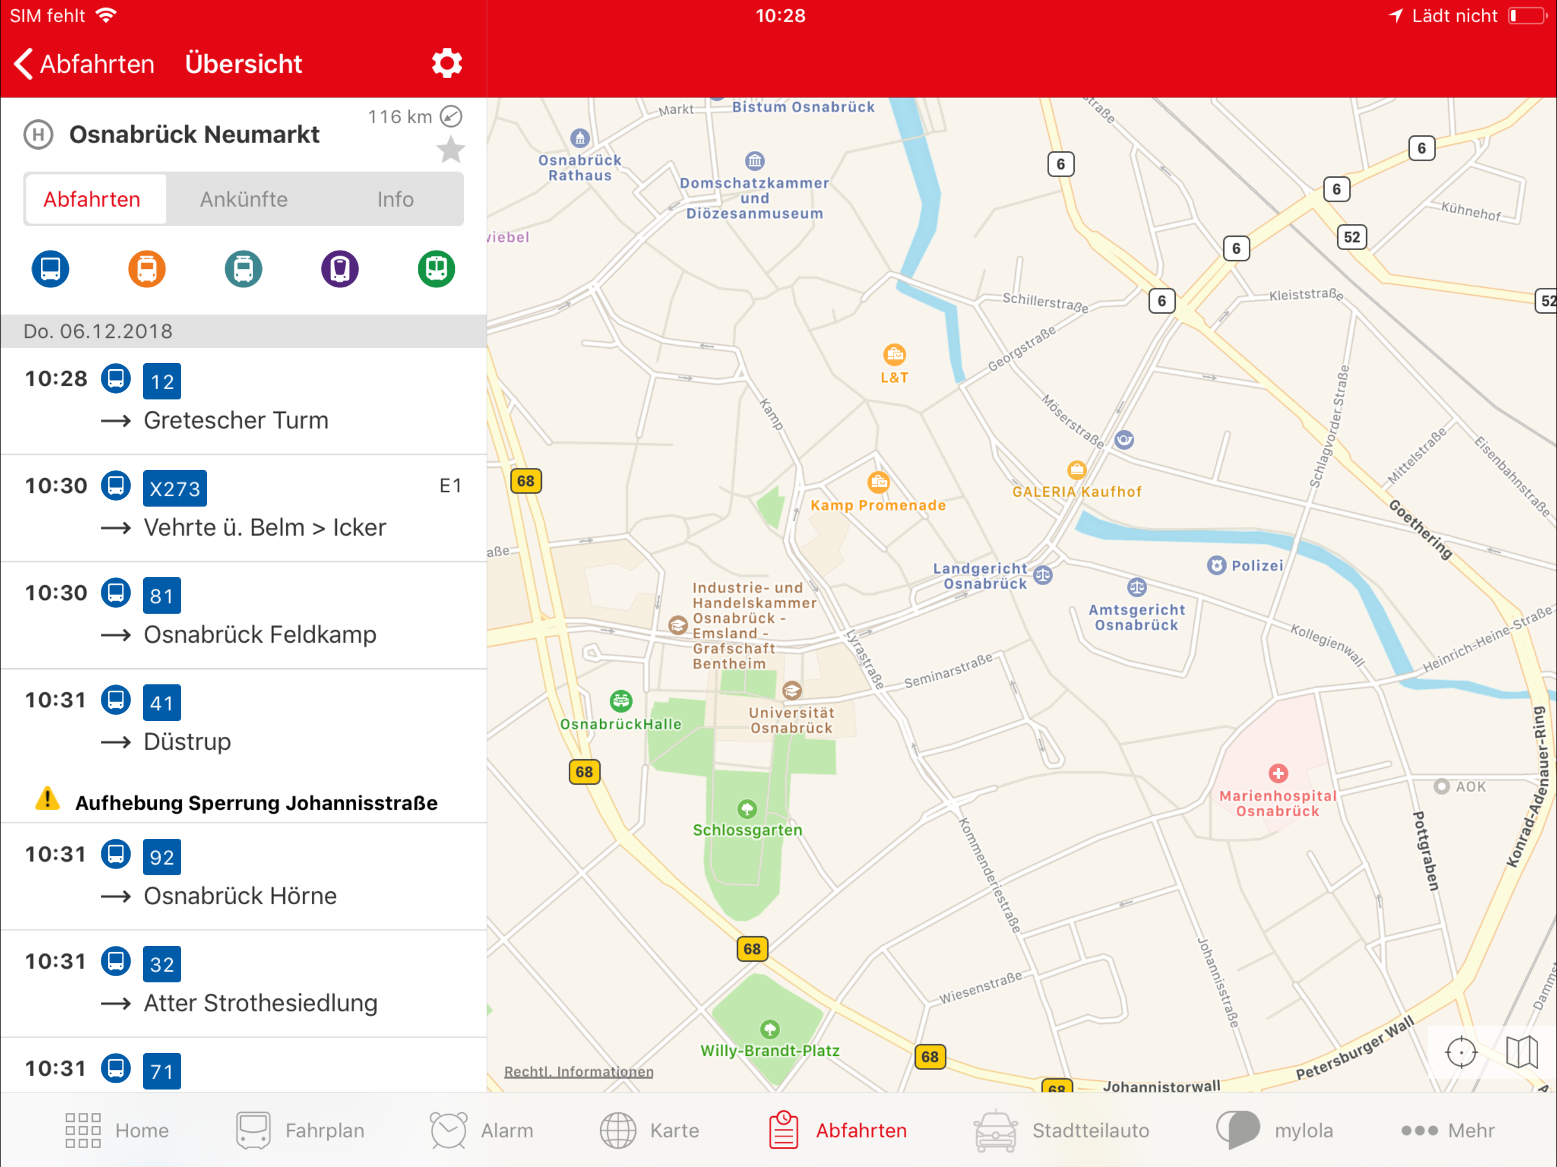
Task: Switch to the Info tab
Action: [395, 199]
